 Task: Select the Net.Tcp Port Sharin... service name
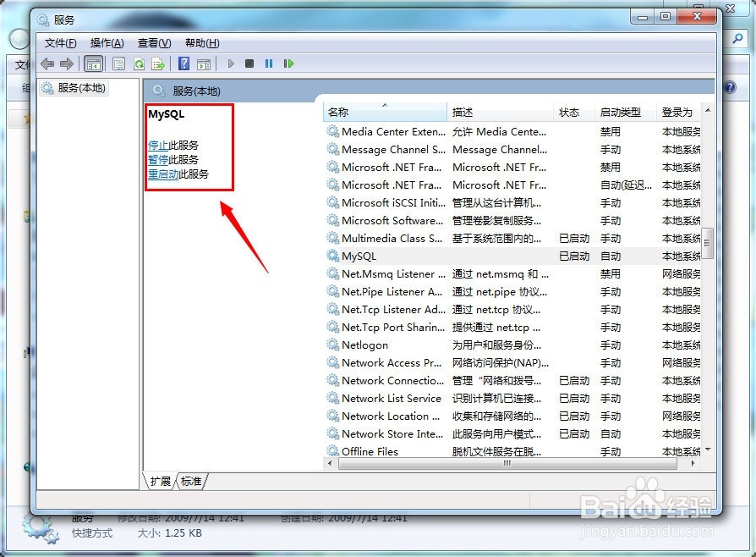pos(393,328)
